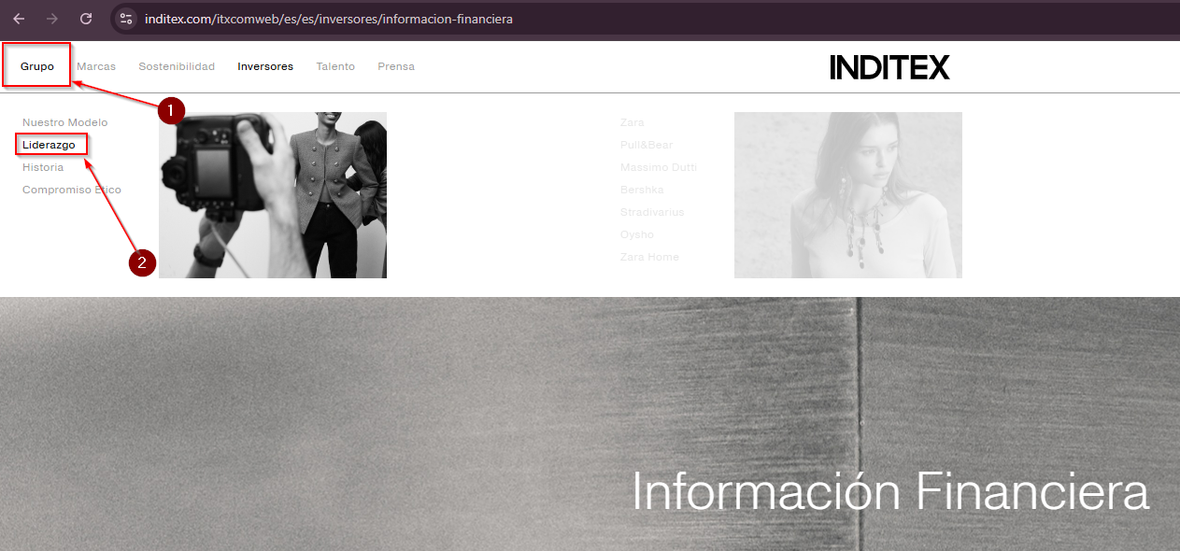This screenshot has height=551, width=1180.
Task: Open the Grupo menu
Action: pyautogui.click(x=37, y=66)
